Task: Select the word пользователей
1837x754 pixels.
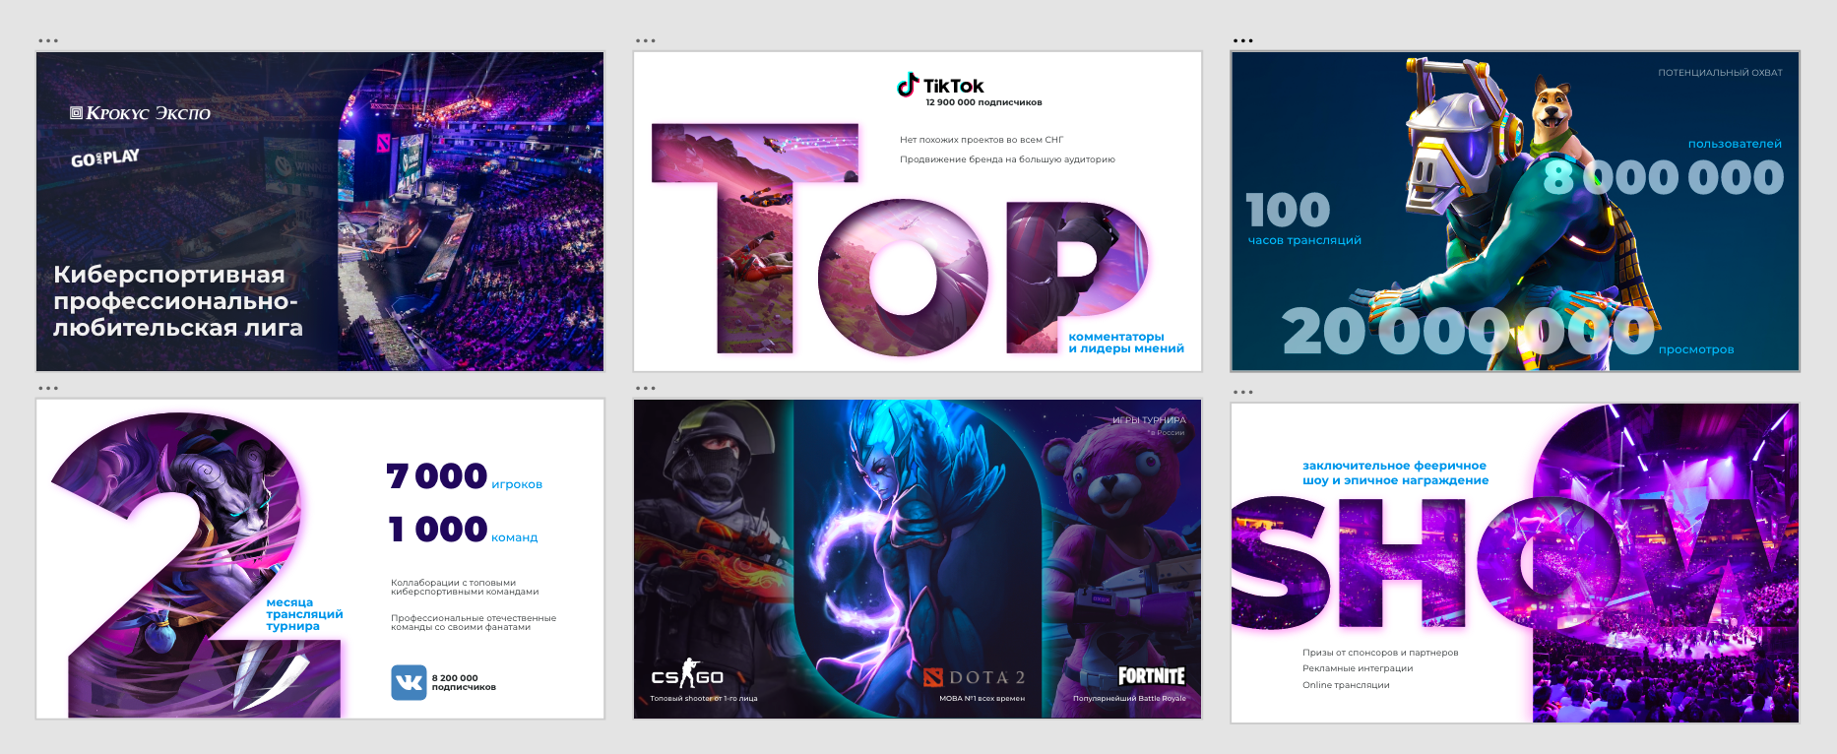Action: [1735, 144]
